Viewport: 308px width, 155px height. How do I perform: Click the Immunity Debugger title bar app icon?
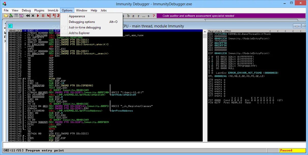tap(5, 4)
